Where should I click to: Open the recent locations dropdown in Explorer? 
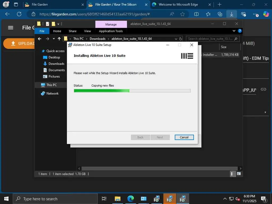pyautogui.click(x=54, y=39)
